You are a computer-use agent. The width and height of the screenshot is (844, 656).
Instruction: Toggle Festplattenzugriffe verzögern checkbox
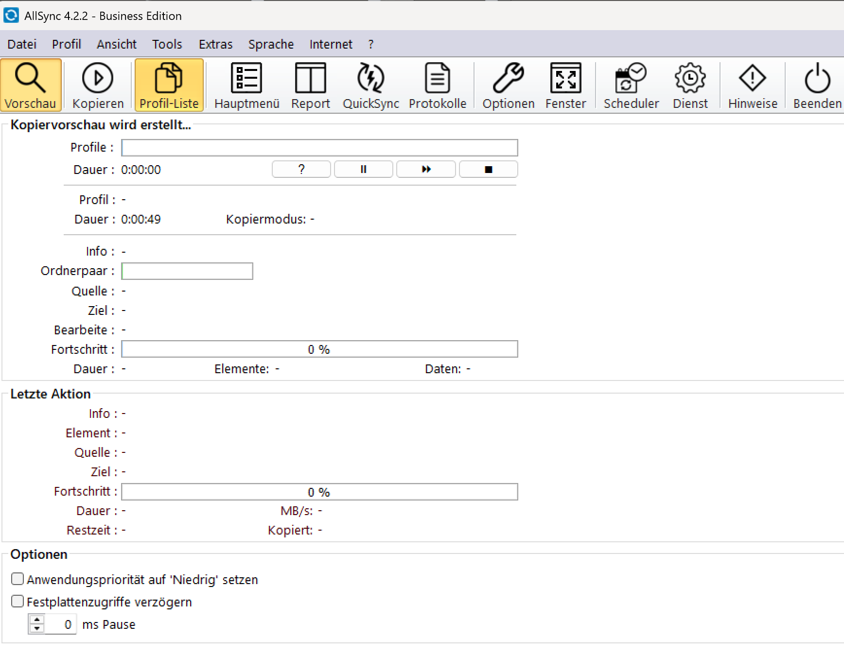pyautogui.click(x=18, y=602)
